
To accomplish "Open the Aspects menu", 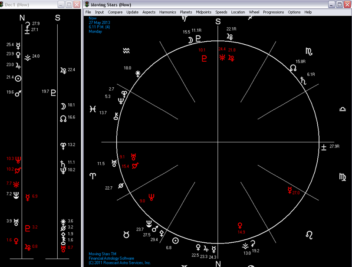I will 149,12.
